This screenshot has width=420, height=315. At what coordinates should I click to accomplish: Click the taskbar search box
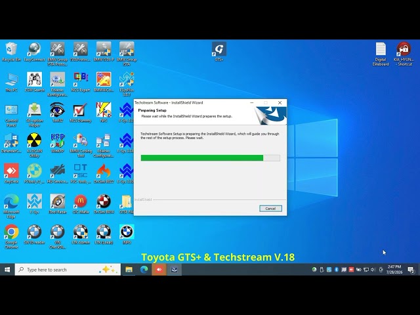pos(68,270)
